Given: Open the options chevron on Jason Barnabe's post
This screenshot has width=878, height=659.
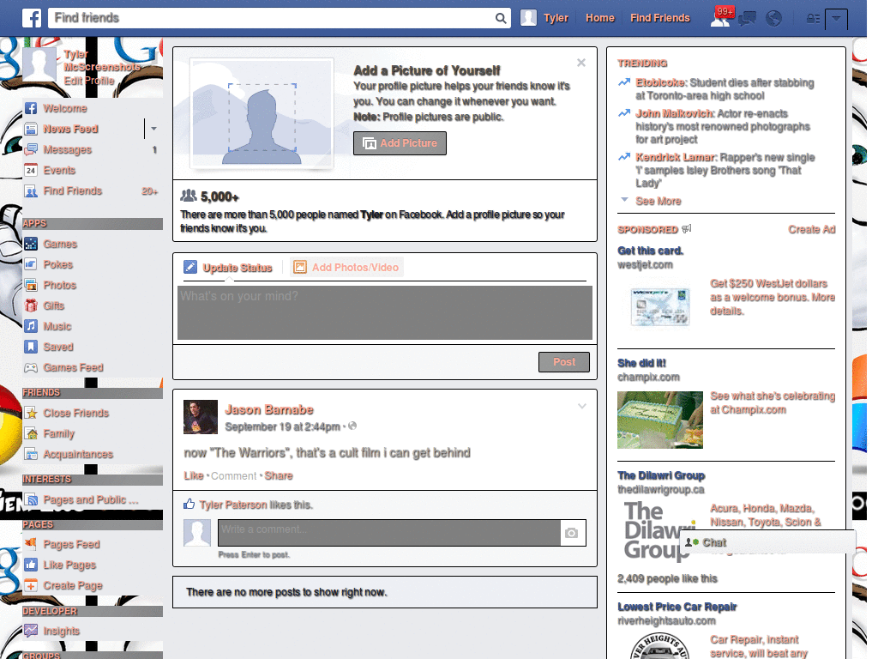Looking at the screenshot, I should (581, 406).
